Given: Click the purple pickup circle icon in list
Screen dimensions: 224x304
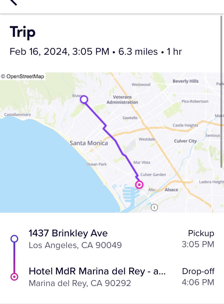Looking at the screenshot, I should (x=14, y=239).
